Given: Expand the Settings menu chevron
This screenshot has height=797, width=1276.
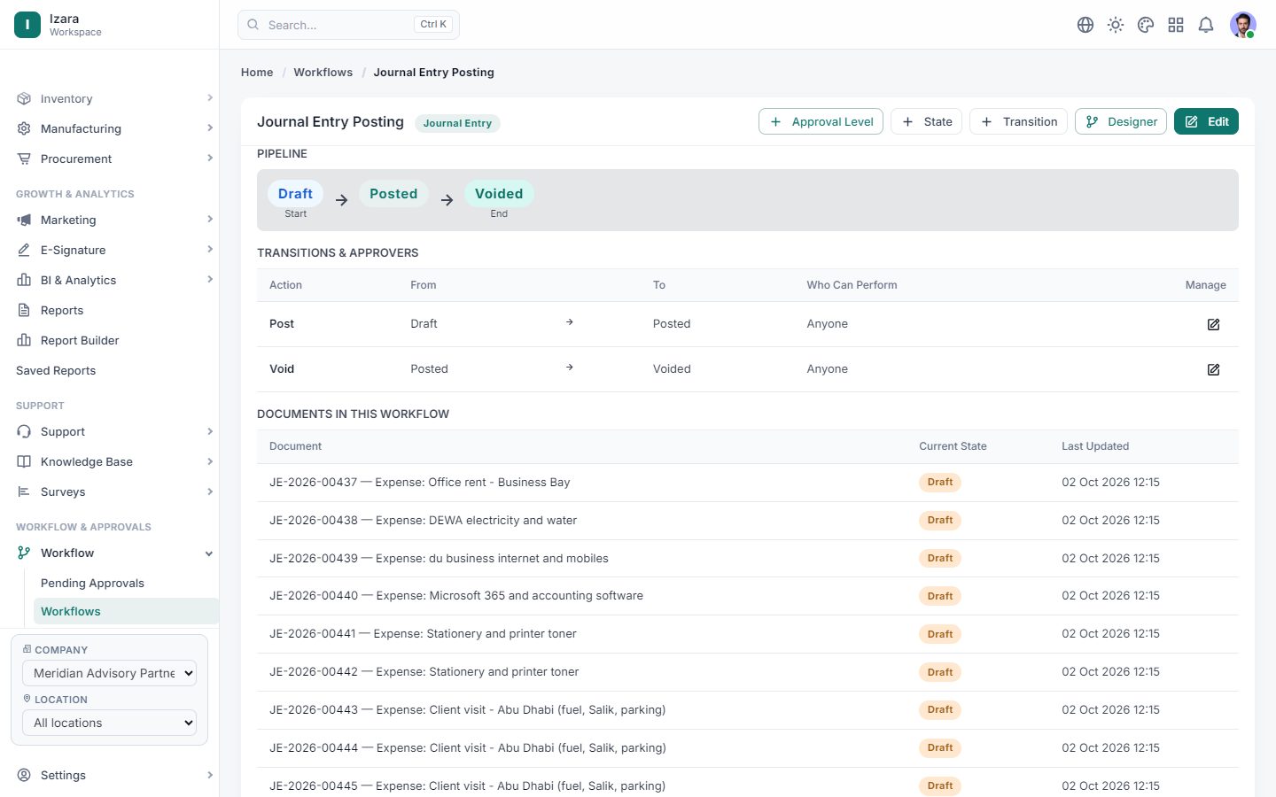Looking at the screenshot, I should (210, 775).
